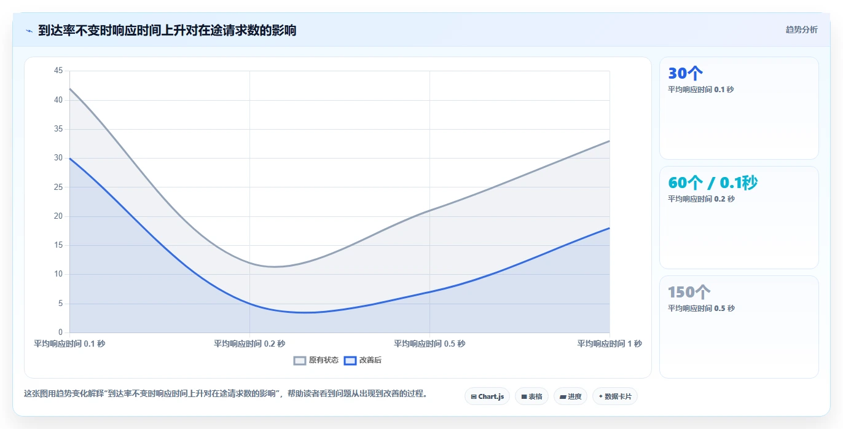The height and width of the screenshot is (429, 843).
Task: Click the blue 改善后 legend swatch
Action: coord(350,360)
